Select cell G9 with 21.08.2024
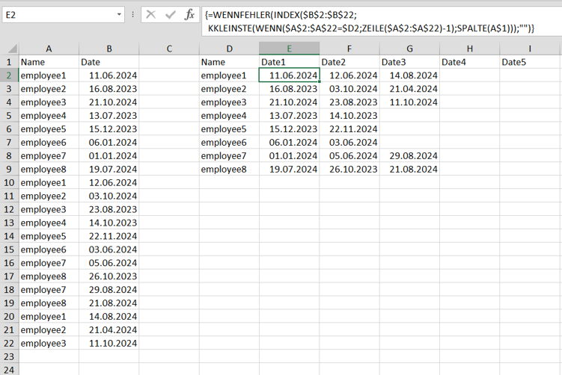The width and height of the screenshot is (562, 375). [x=409, y=170]
